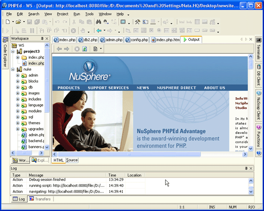Click the Open folder toolbar icon
Viewport: 264px width, 211px height.
19,22
